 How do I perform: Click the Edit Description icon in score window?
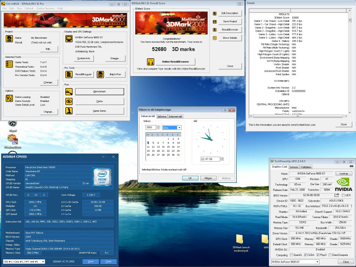click(x=215, y=13)
